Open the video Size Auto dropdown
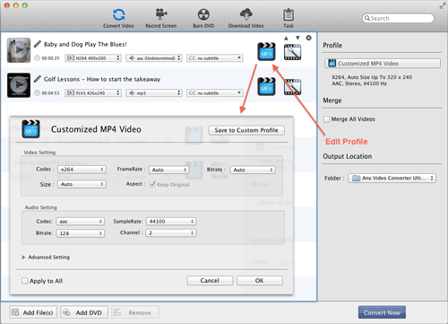The image size is (448, 324). coord(82,184)
